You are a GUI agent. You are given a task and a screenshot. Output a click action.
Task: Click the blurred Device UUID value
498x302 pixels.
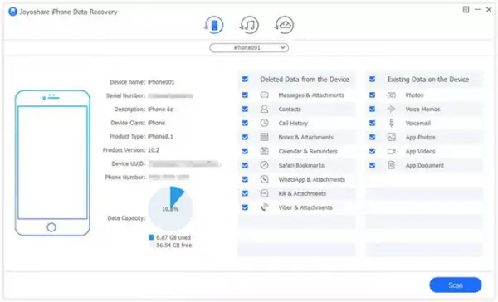coord(184,163)
